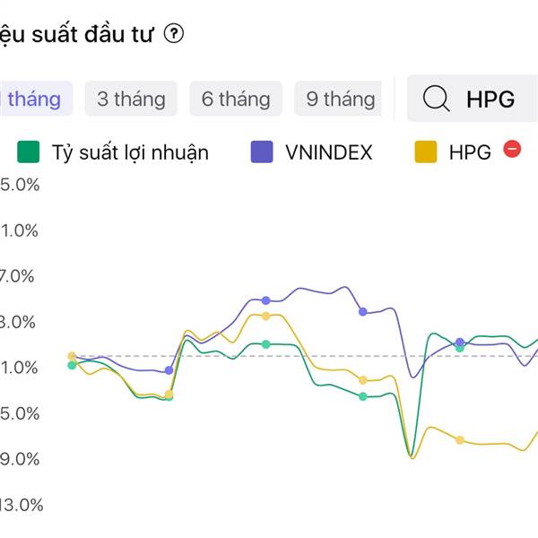Screen dimensions: 538x538
Task: Focus the search field containing HPG
Action: point(490,99)
